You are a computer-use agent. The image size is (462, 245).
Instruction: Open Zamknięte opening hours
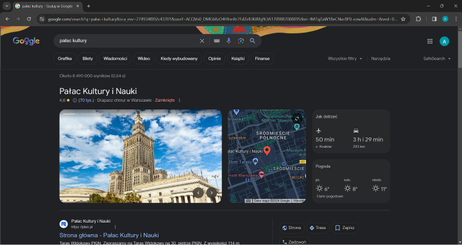[x=165, y=100]
